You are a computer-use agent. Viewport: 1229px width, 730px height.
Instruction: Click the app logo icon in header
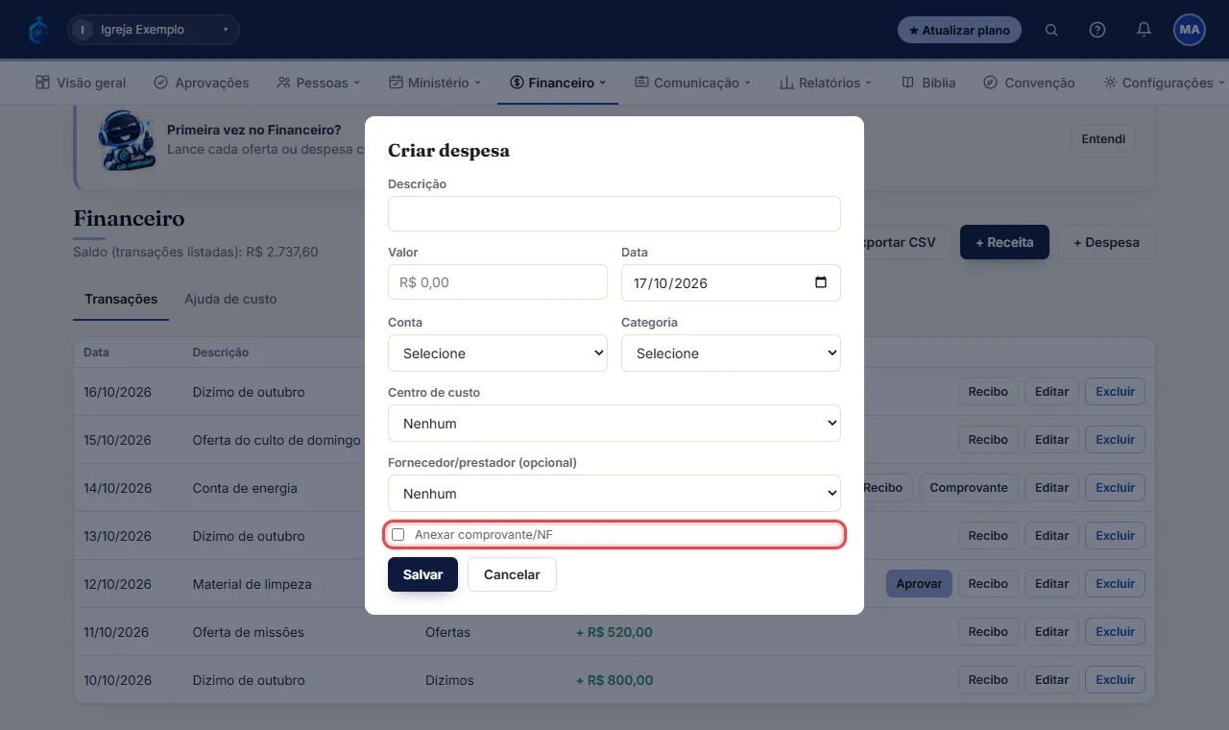point(38,30)
